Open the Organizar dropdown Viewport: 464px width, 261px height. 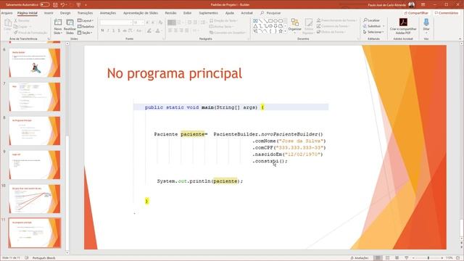pyautogui.click(x=295, y=26)
